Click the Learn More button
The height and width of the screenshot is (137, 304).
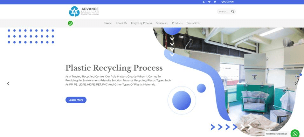click(76, 100)
